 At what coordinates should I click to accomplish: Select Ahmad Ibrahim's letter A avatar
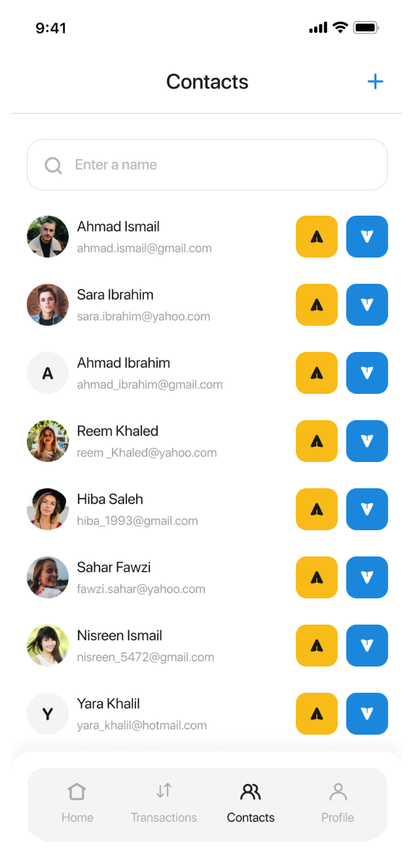click(x=48, y=373)
